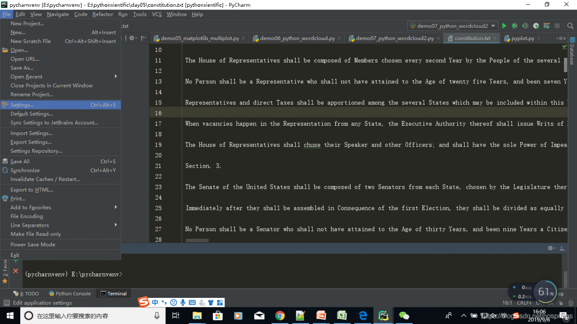
Task: Click the Sogou input method S icon
Action: coord(143,302)
